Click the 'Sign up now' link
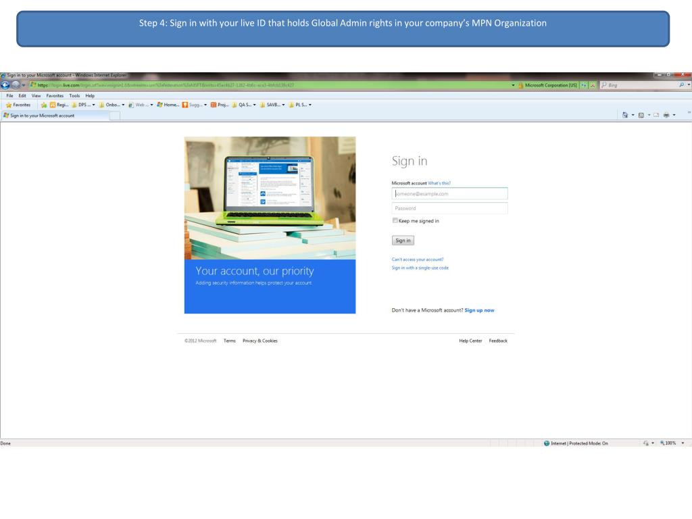 [x=479, y=310]
